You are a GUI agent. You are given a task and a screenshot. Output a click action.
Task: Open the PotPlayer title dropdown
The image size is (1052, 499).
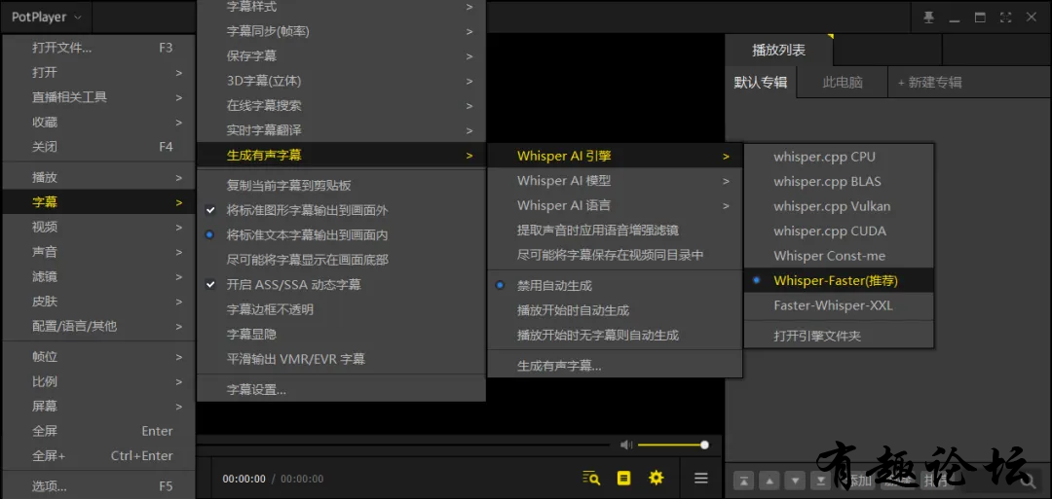pos(47,18)
